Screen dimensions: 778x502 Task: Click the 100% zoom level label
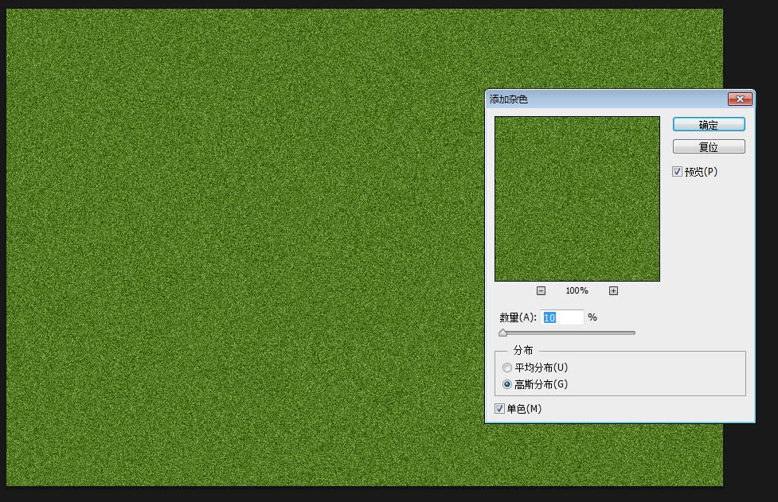(577, 290)
